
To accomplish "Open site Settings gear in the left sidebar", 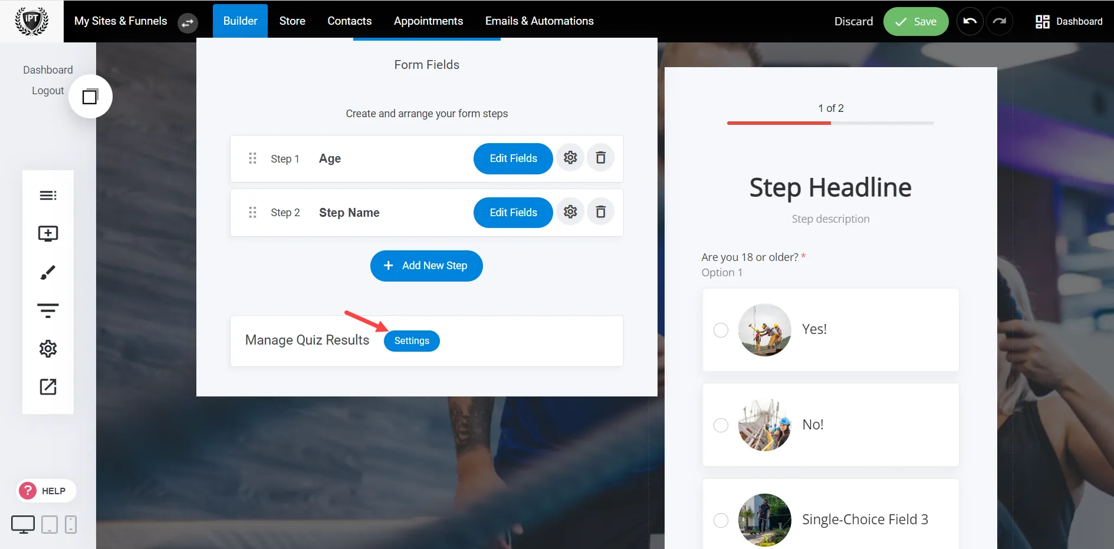I will click(x=48, y=349).
